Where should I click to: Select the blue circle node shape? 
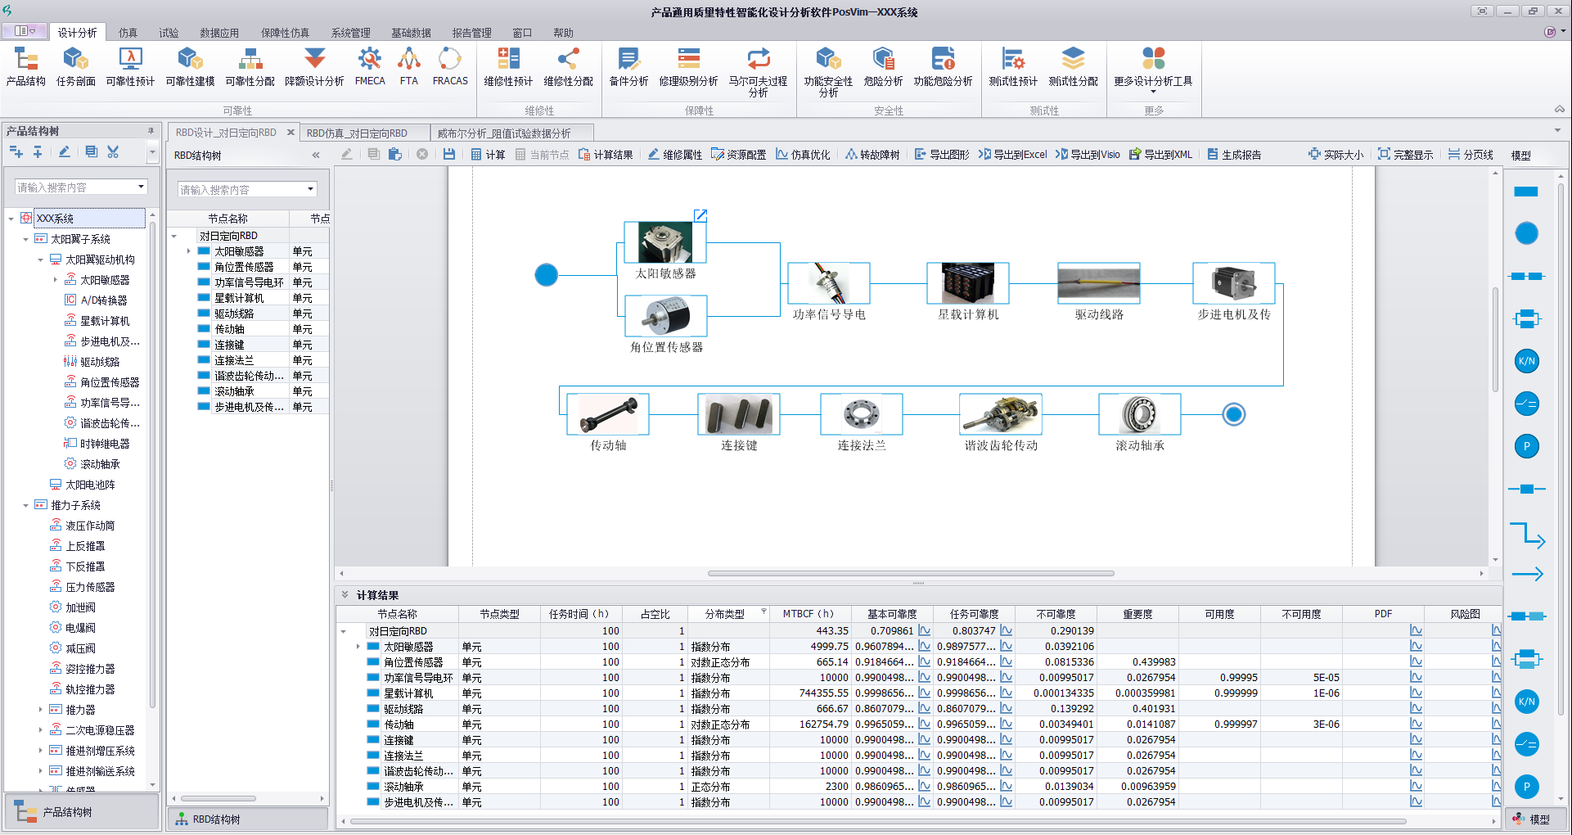tap(1526, 233)
